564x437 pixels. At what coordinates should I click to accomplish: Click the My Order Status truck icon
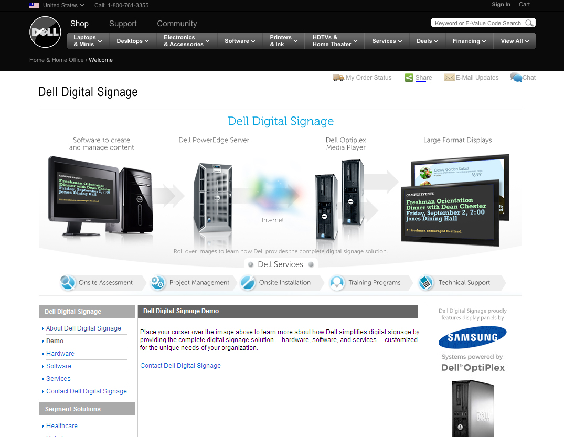coord(338,78)
